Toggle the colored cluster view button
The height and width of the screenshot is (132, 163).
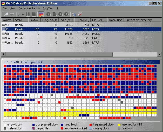click(x=41, y=14)
